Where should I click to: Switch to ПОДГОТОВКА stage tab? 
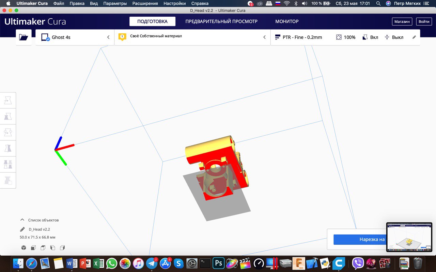(x=152, y=21)
